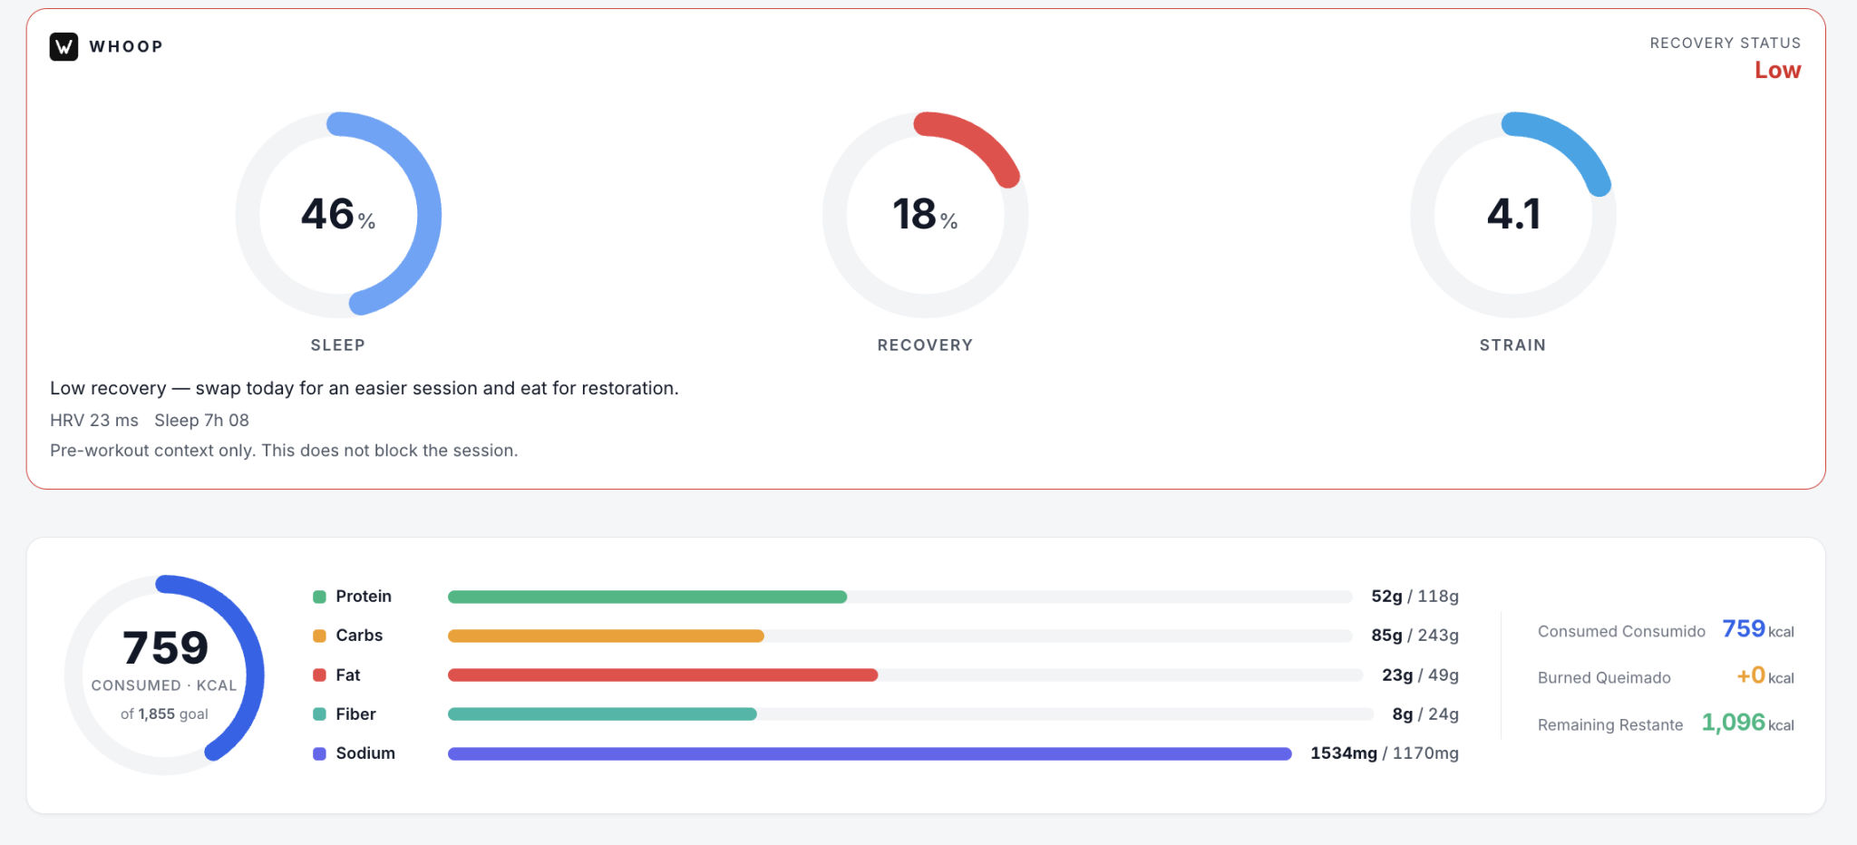The image size is (1857, 845).
Task: Click the Sodium macro label
Action: click(365, 753)
